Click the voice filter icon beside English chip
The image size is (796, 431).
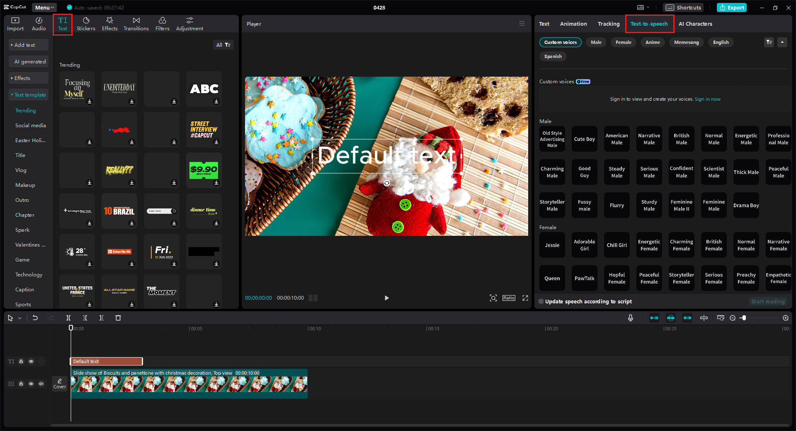tap(769, 42)
